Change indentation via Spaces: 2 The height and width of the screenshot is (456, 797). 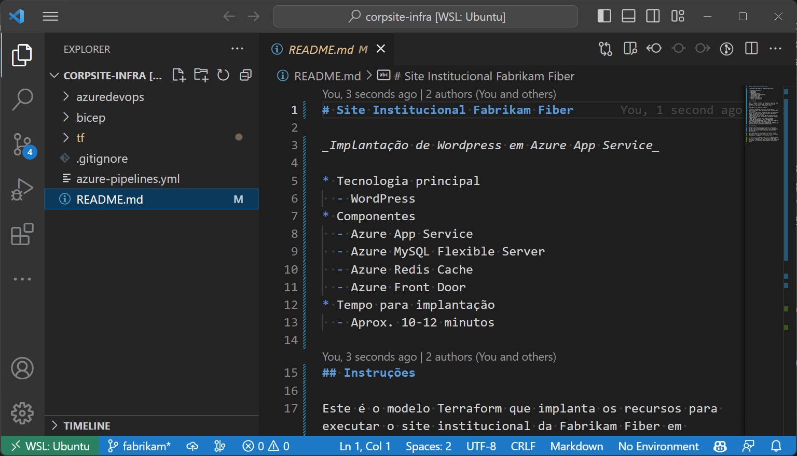tap(429, 446)
